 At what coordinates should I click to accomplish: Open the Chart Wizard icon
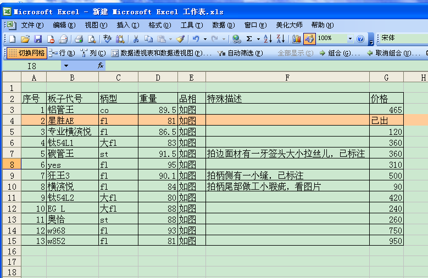tap(297, 39)
